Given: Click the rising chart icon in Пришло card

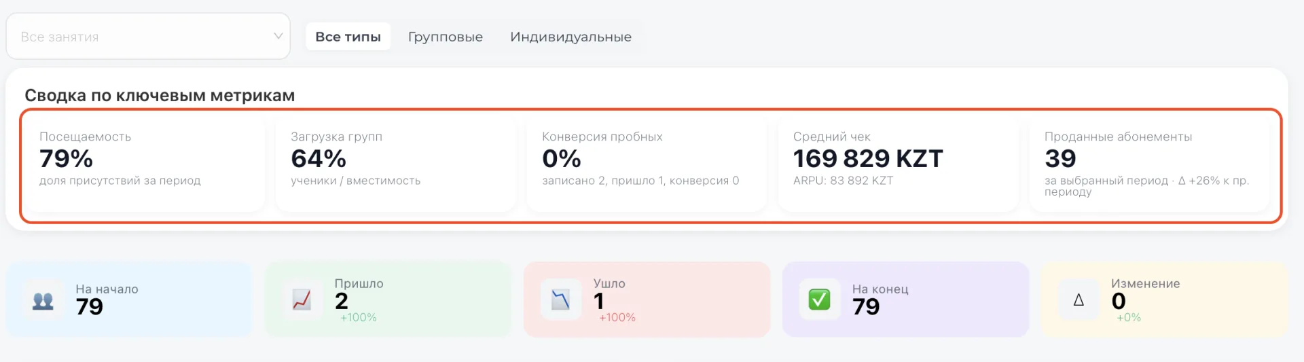Looking at the screenshot, I should [302, 300].
